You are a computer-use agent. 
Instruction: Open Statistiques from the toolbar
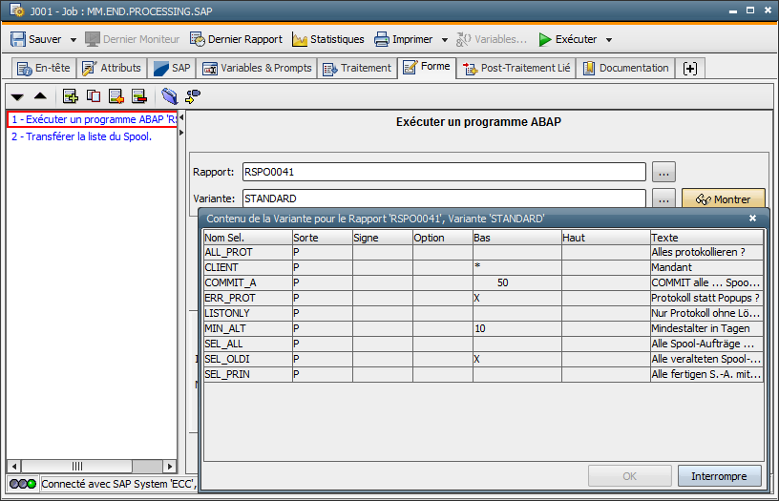click(x=327, y=39)
